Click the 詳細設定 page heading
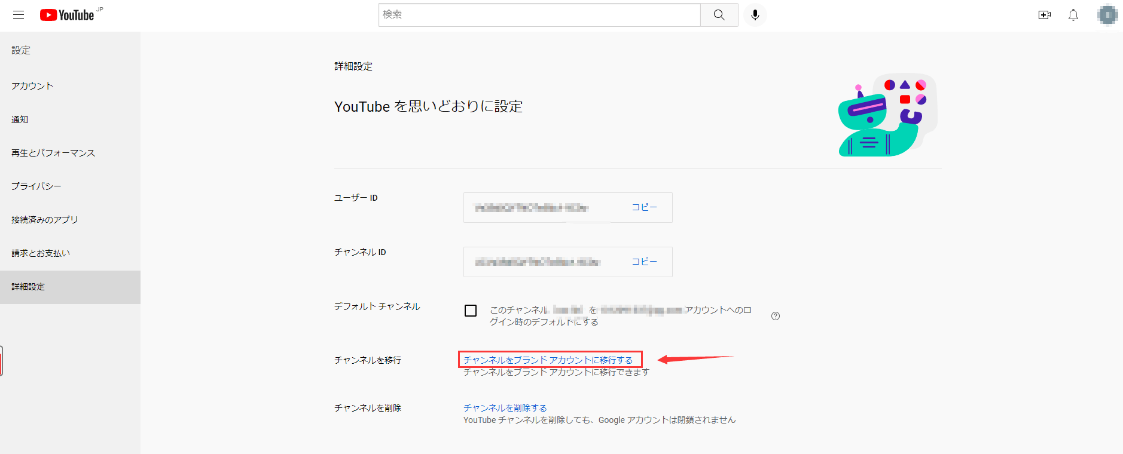This screenshot has width=1123, height=454. [x=353, y=66]
